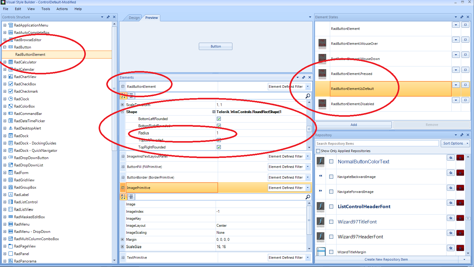The image size is (474, 267).
Task: Pin the Element States panel
Action: click(x=462, y=17)
